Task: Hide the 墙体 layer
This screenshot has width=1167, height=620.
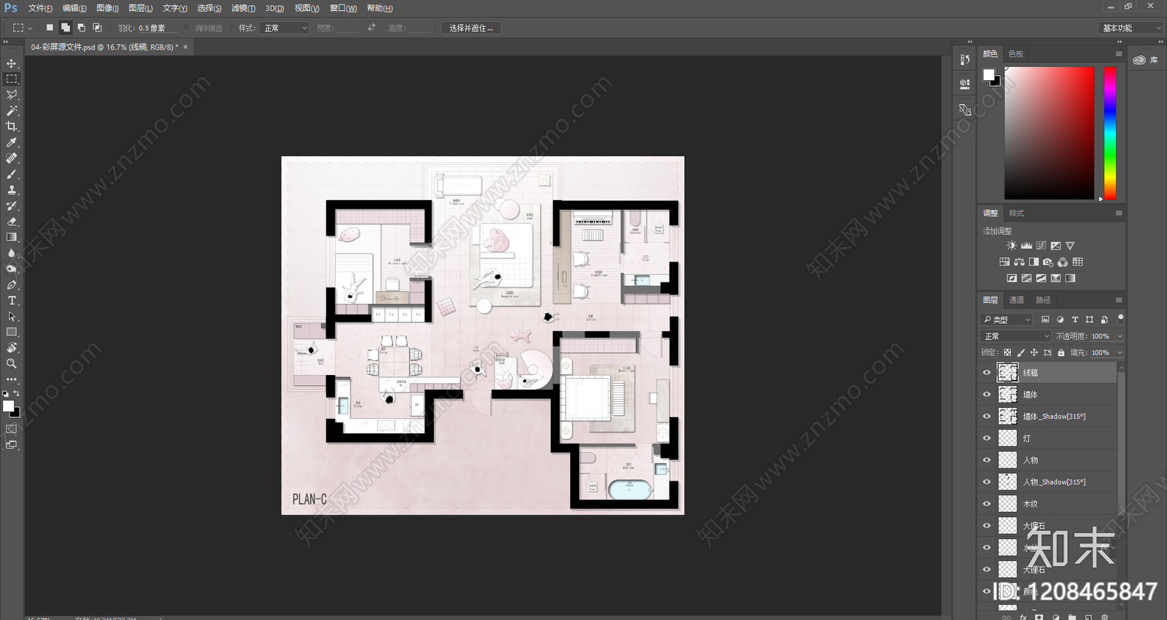Action: point(987,395)
